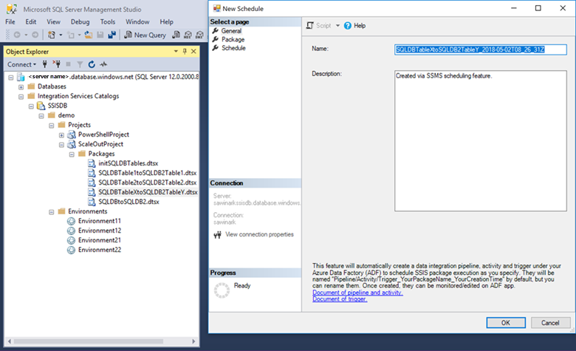Image resolution: width=576 pixels, height=351 pixels.
Task: Expand the Databases folder node
Action: [21, 87]
